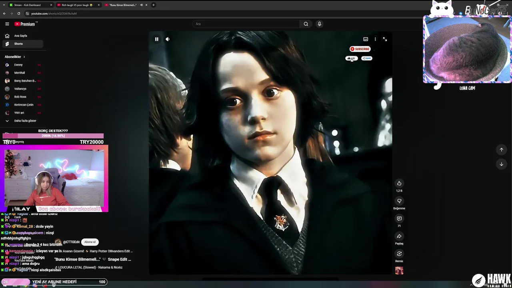
Task: Open Ana Sayfa in the sidebar
Action: (23, 36)
